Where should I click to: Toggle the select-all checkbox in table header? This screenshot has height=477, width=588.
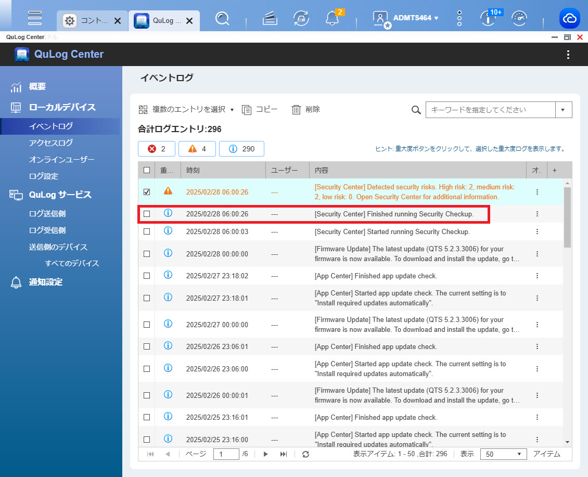tap(147, 170)
